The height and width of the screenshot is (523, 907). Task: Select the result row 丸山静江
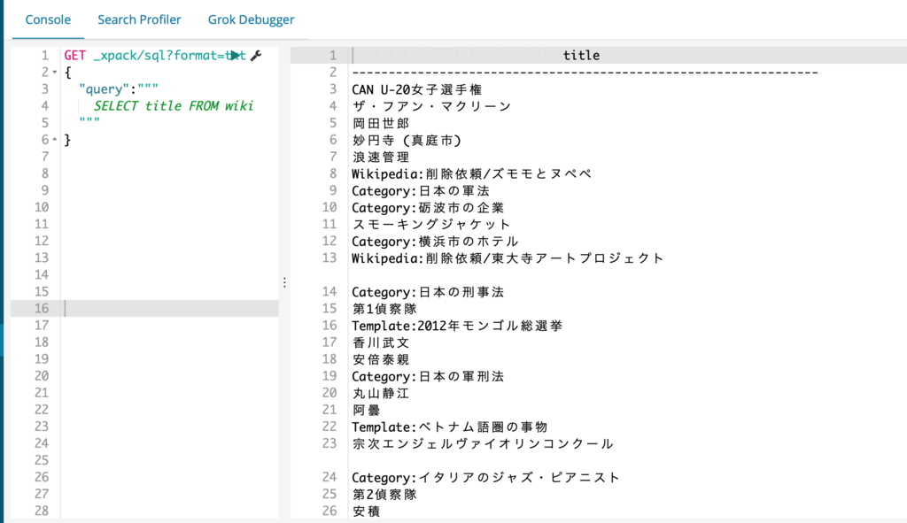pyautogui.click(x=381, y=393)
